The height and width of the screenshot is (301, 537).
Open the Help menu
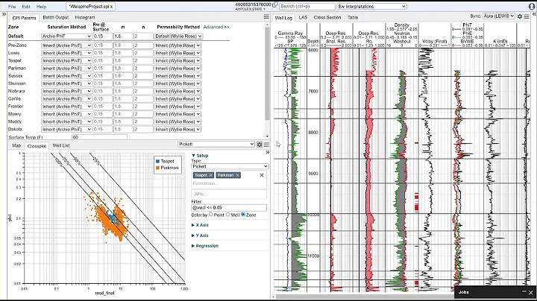coord(41,7)
